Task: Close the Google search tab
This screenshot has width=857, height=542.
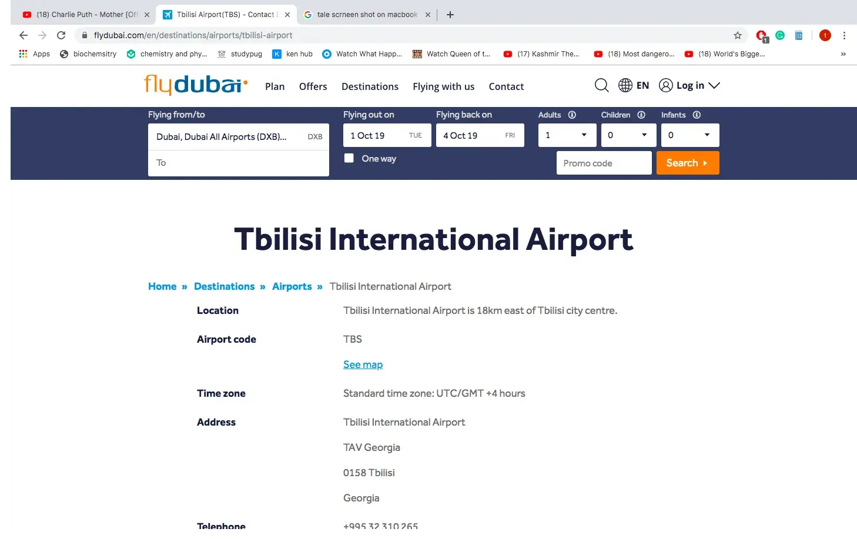Action: click(428, 15)
